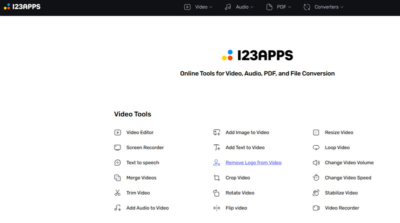Expand the Video dropdown menu

(x=198, y=7)
